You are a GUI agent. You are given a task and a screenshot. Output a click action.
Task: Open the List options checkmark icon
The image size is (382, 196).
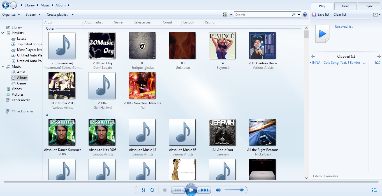pos(376,15)
